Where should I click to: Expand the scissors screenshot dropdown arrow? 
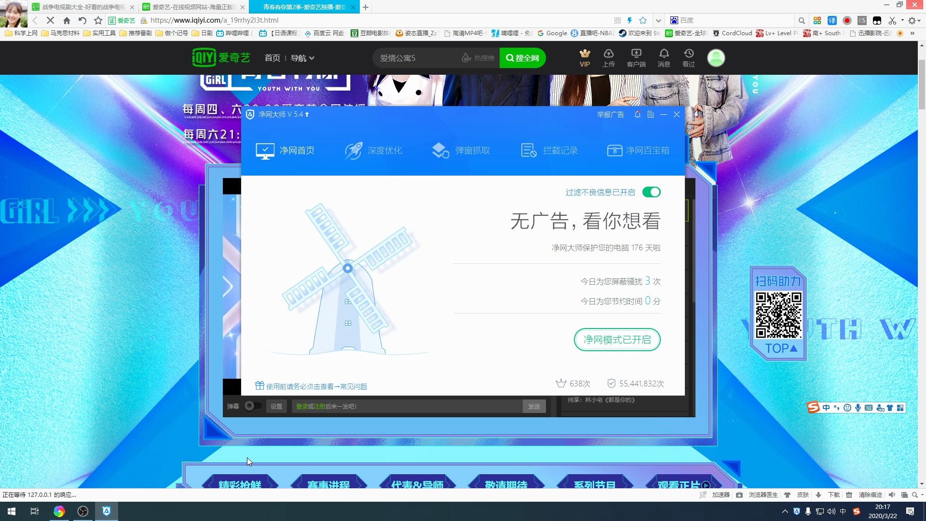click(x=902, y=20)
